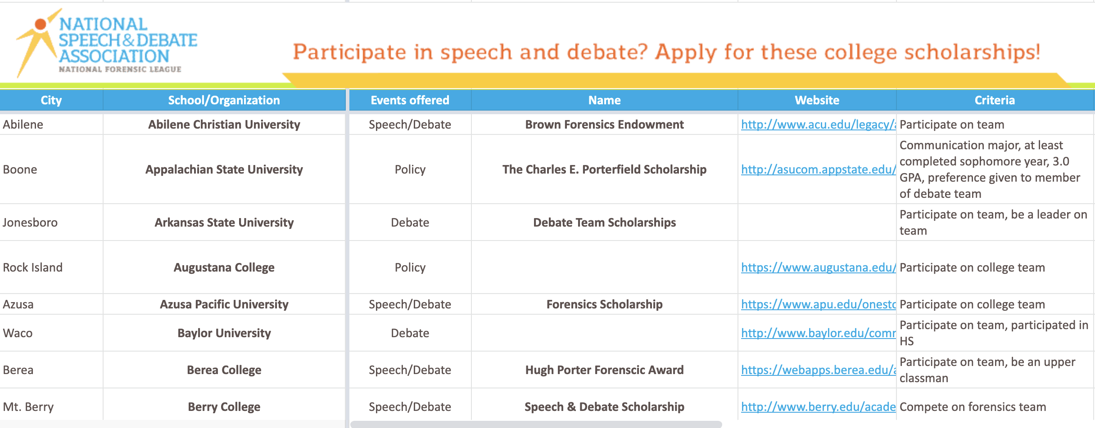The width and height of the screenshot is (1095, 428).
Task: Click the horizontal scrollbar at bottom
Action: pyautogui.click(x=536, y=424)
